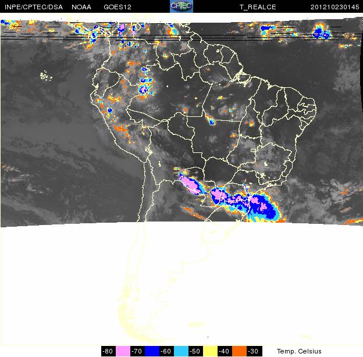The width and height of the screenshot is (363, 357).
Task: Click the CPTEC logo in the header
Action: [x=181, y=6]
